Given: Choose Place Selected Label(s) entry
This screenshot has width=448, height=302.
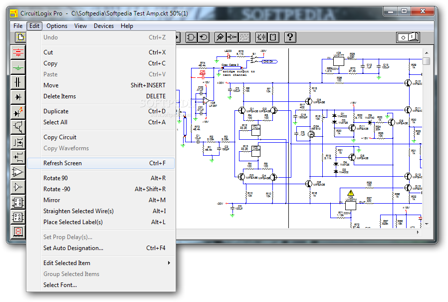Looking at the screenshot, I should pos(101,222).
